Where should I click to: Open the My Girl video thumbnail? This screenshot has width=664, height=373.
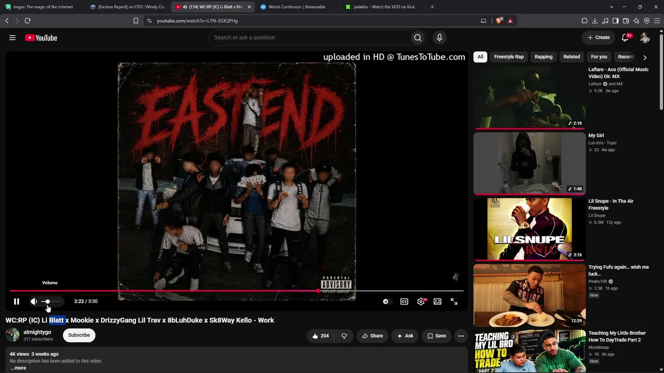point(529,163)
